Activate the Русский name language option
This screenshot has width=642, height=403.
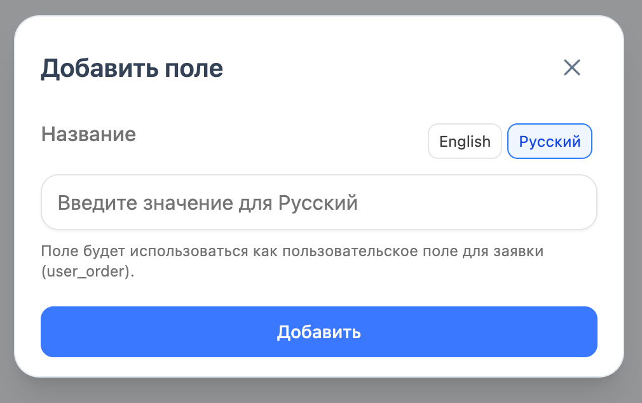click(x=549, y=141)
